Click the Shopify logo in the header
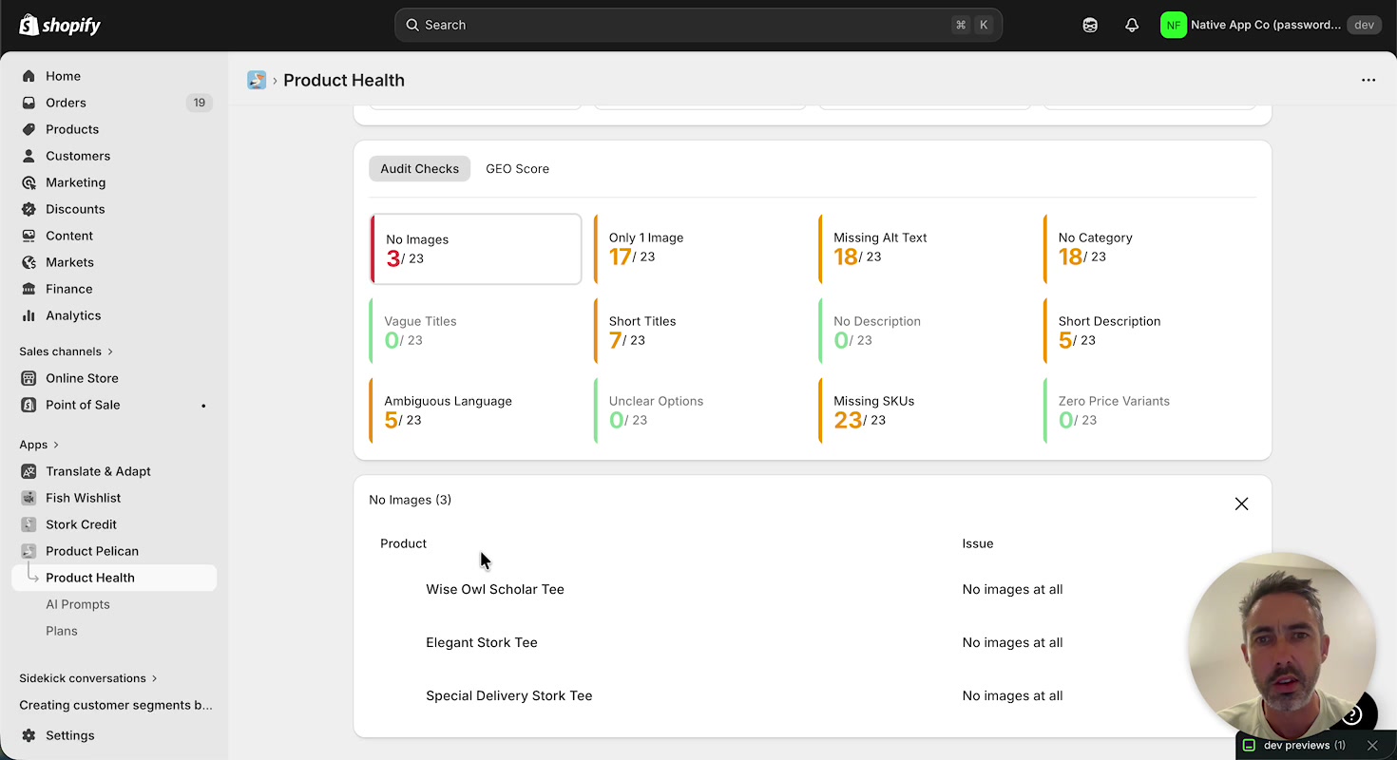1397x760 pixels. point(60,26)
